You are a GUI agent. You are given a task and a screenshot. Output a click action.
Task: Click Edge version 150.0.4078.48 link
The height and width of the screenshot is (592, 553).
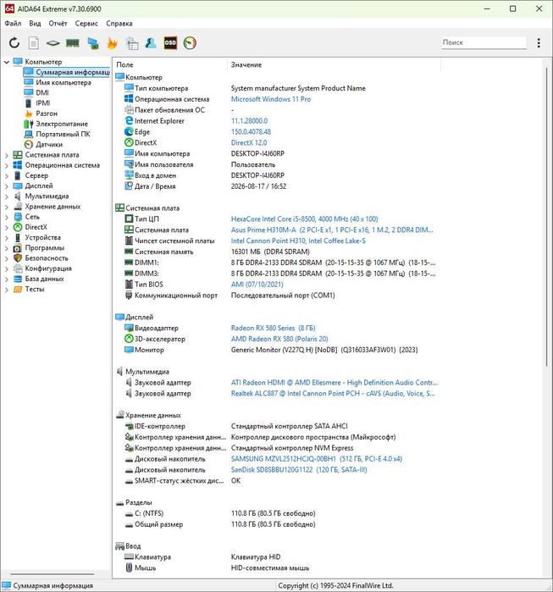(x=251, y=132)
